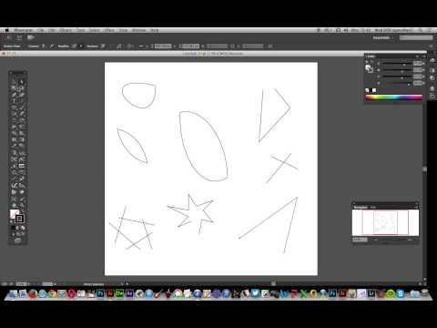Open the Help menu
This screenshot has height=328, width=437.
[155, 30]
